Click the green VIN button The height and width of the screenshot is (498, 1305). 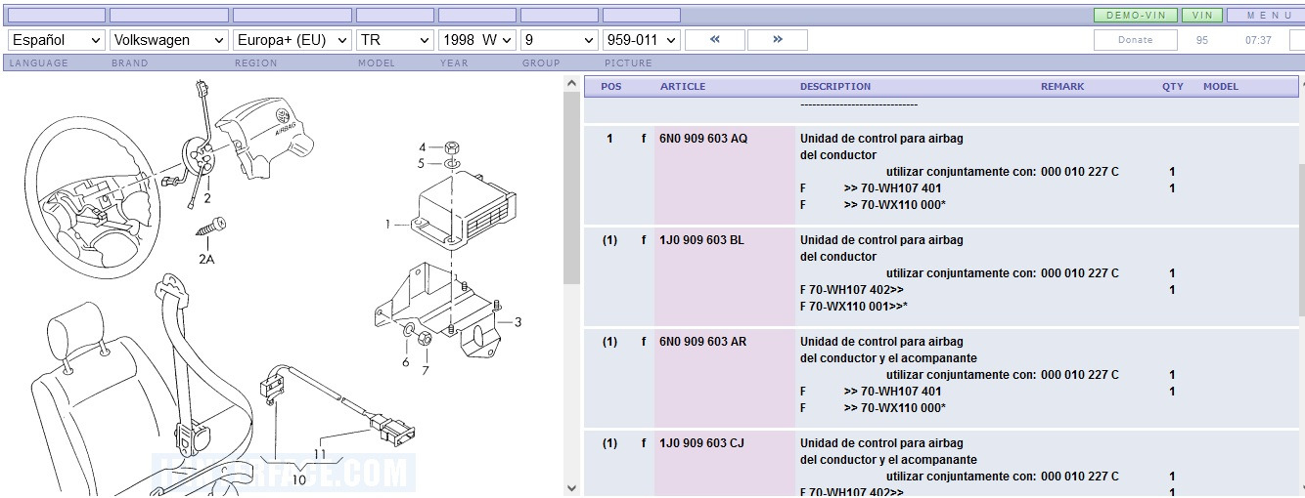coord(1202,16)
